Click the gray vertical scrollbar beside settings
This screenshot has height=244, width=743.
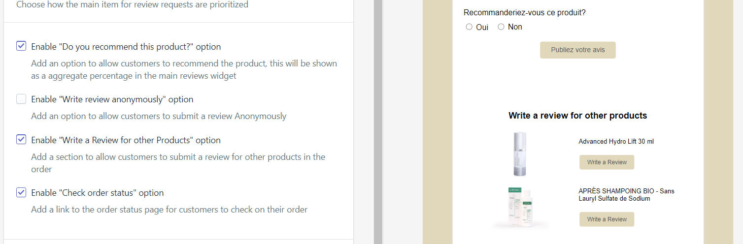pos(378,122)
